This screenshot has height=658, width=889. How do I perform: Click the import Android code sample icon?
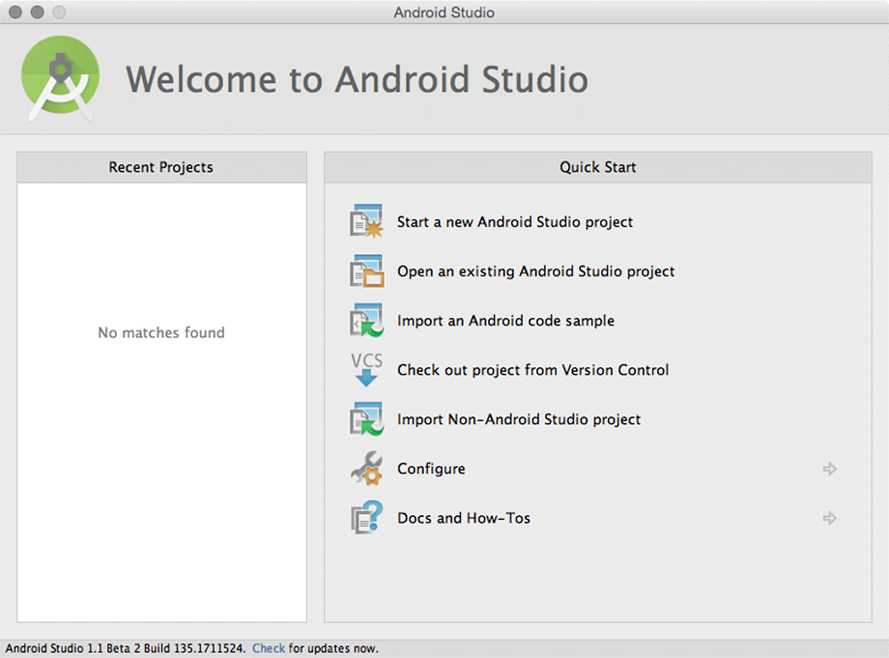pos(367,320)
